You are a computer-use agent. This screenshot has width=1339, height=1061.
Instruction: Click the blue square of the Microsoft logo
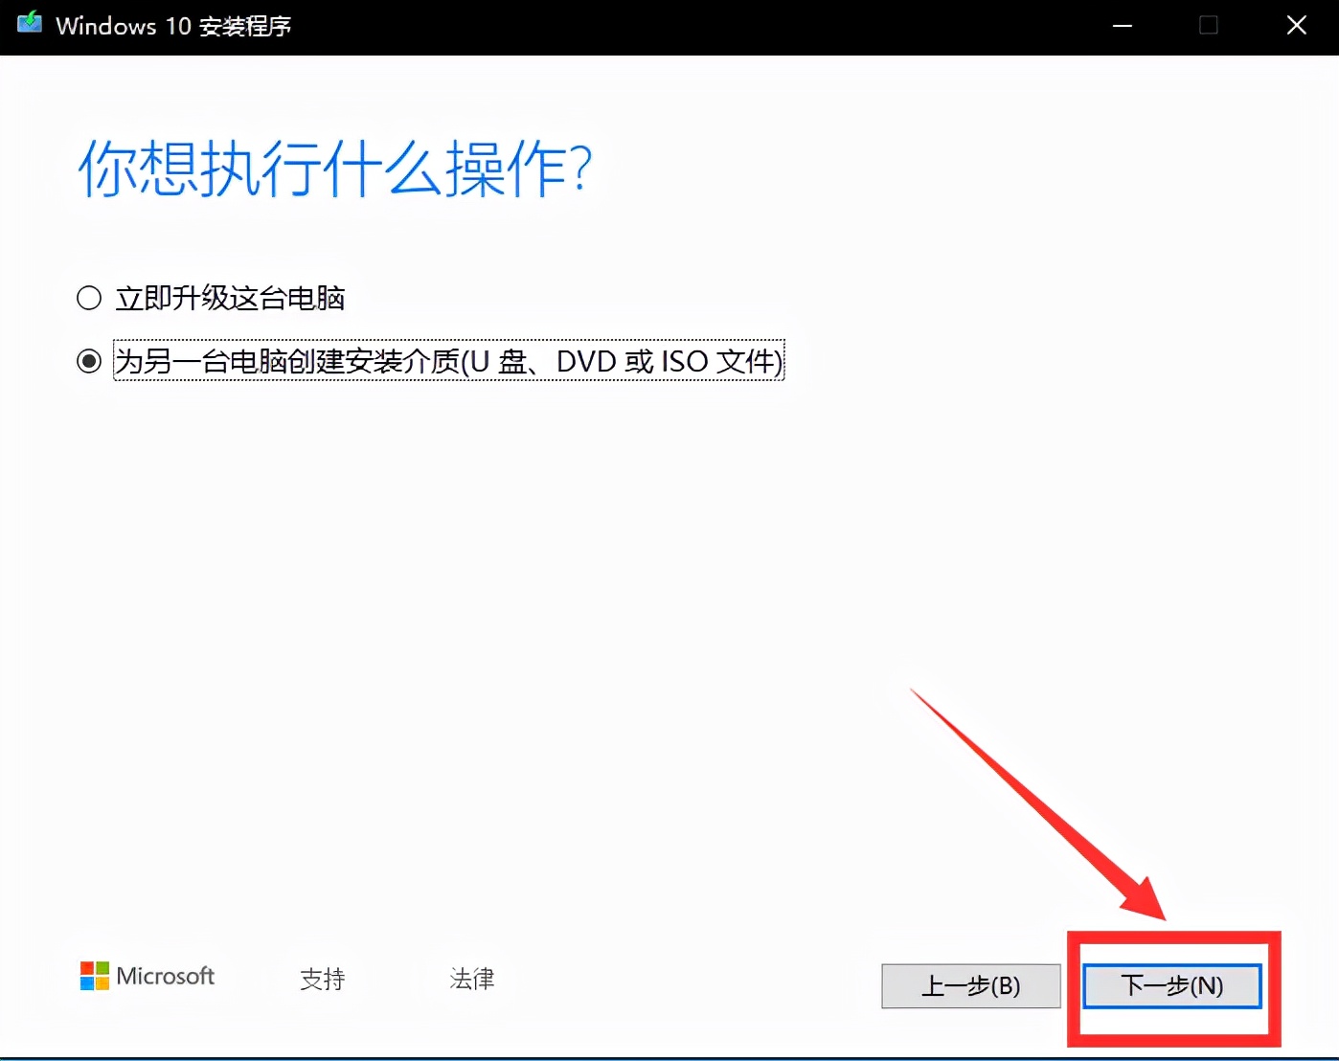pos(88,982)
